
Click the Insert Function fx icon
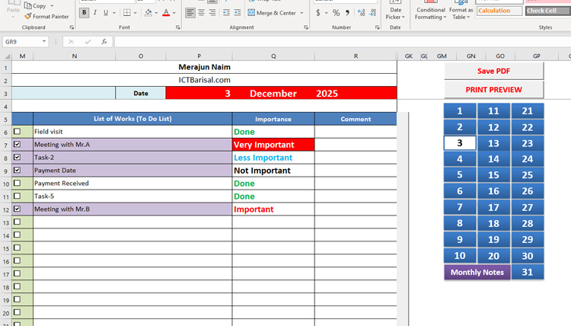pos(104,42)
